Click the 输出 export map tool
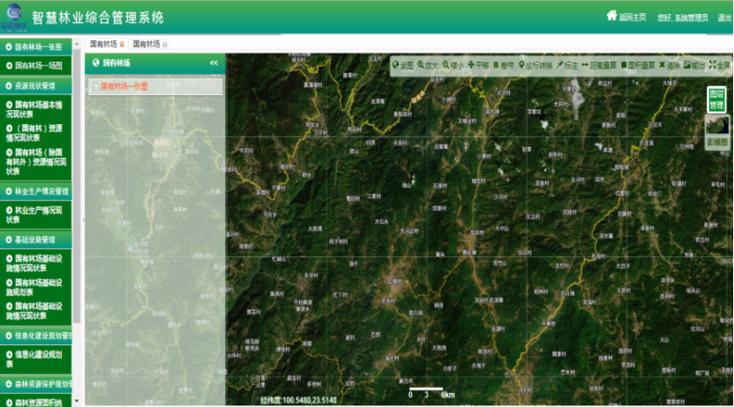The height and width of the screenshot is (407, 734). pyautogui.click(x=694, y=65)
